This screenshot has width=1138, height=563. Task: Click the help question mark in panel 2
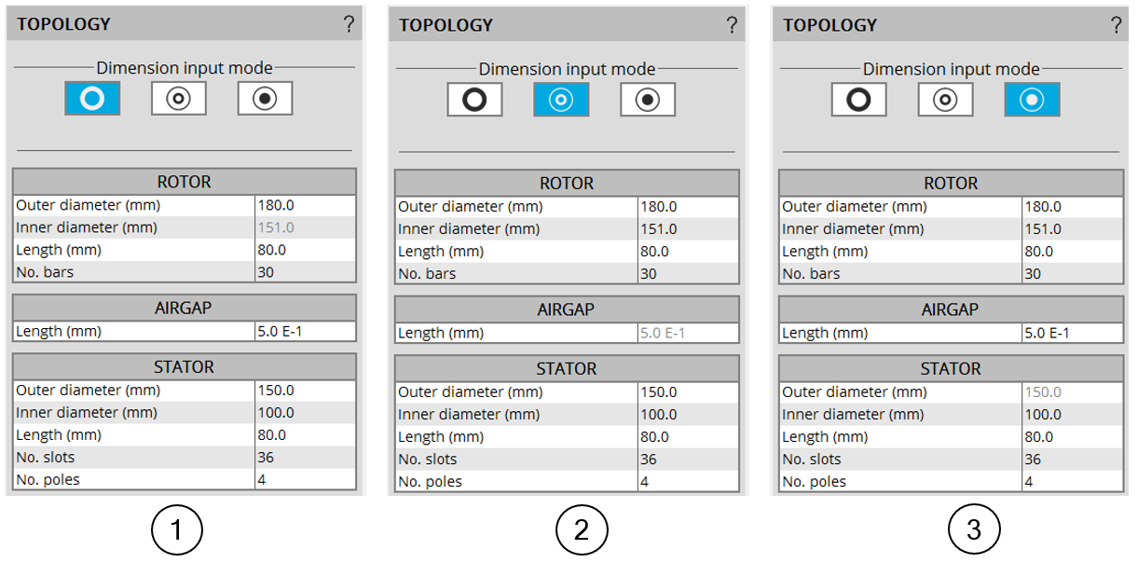point(733,25)
